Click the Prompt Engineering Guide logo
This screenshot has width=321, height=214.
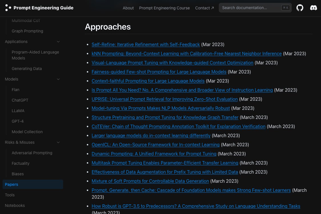pyautogui.click(x=39, y=8)
